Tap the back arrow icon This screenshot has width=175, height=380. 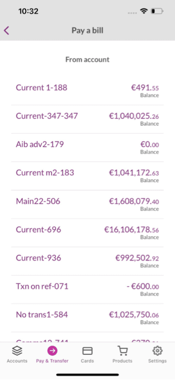point(7,31)
